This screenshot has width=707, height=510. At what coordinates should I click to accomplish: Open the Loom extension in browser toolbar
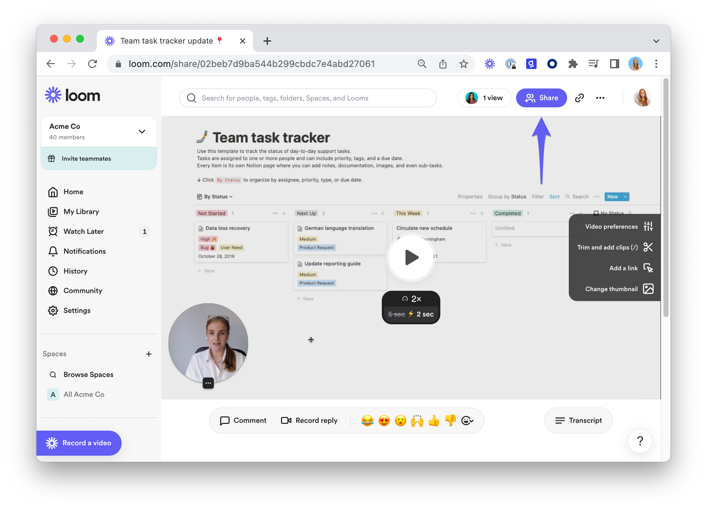(489, 64)
